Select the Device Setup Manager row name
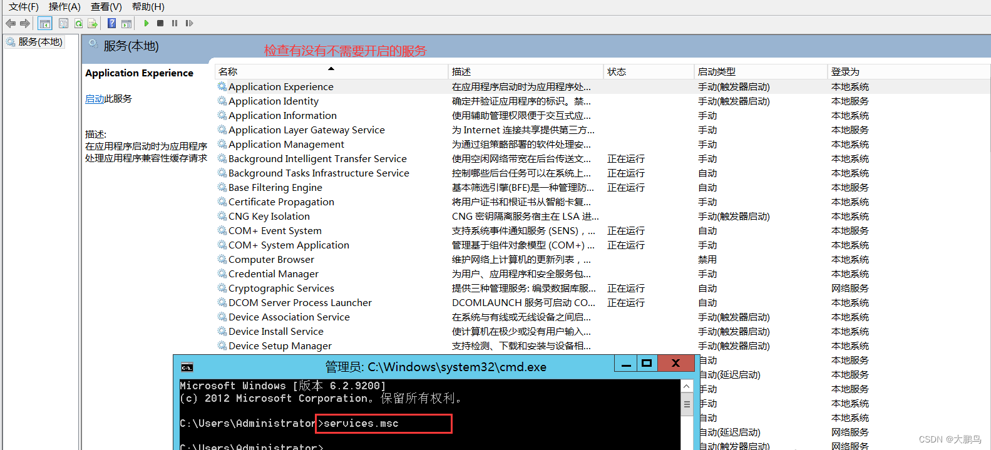This screenshot has width=991, height=450. pyautogui.click(x=280, y=346)
